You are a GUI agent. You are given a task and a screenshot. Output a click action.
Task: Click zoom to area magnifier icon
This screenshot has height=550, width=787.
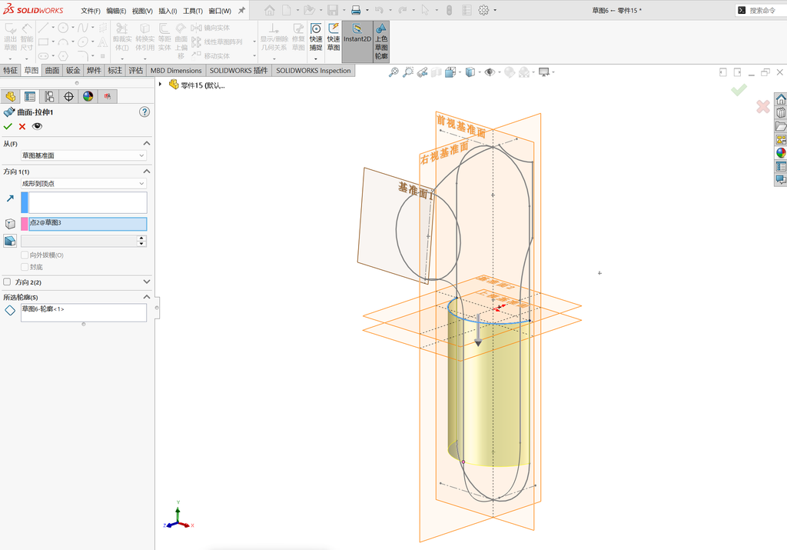tap(408, 72)
